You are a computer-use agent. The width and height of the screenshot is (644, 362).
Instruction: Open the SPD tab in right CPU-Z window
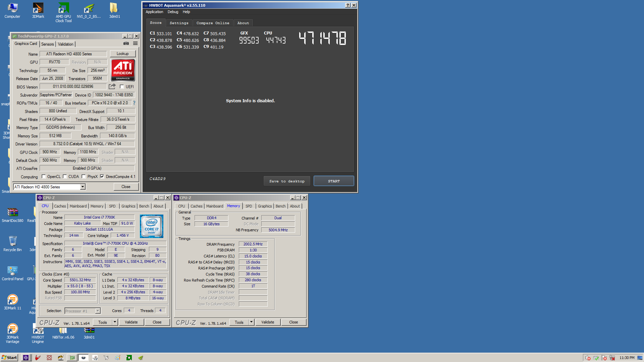(x=249, y=206)
